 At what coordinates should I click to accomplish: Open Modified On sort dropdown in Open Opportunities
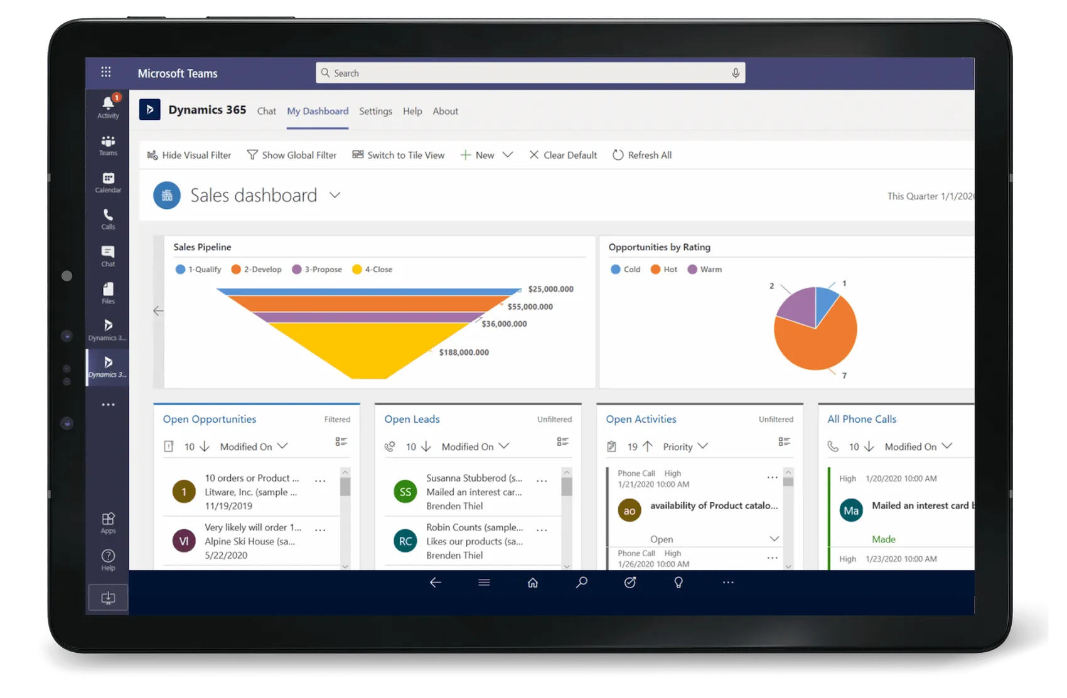click(x=254, y=447)
